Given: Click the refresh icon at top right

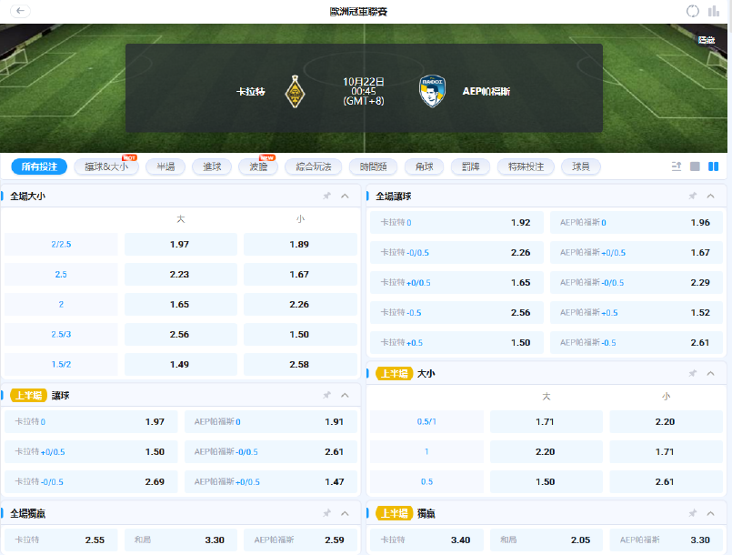Looking at the screenshot, I should point(693,11).
